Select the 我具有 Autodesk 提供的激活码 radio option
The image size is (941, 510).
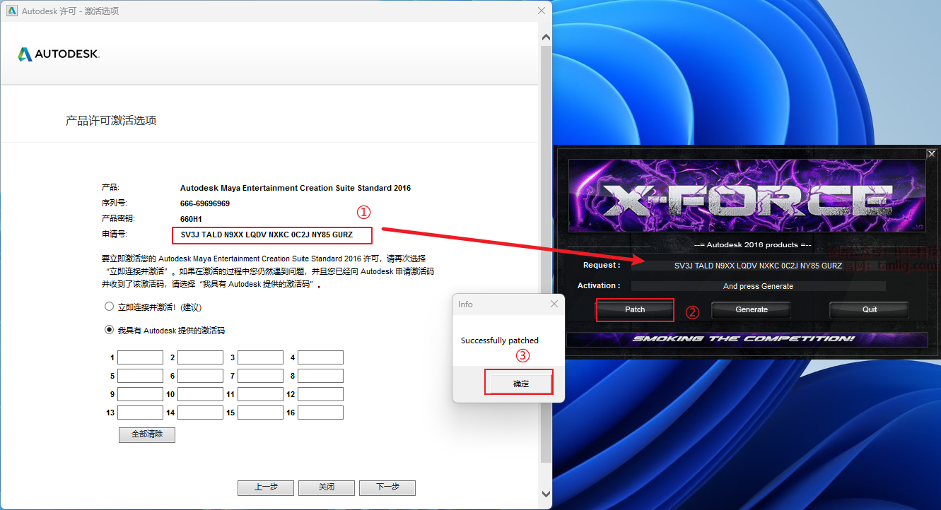coord(110,330)
